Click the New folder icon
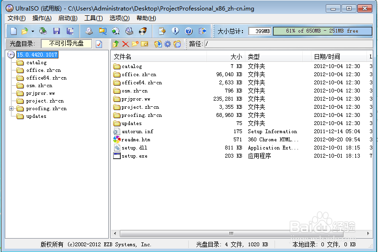This screenshot has height=252, width=378. (x=135, y=44)
